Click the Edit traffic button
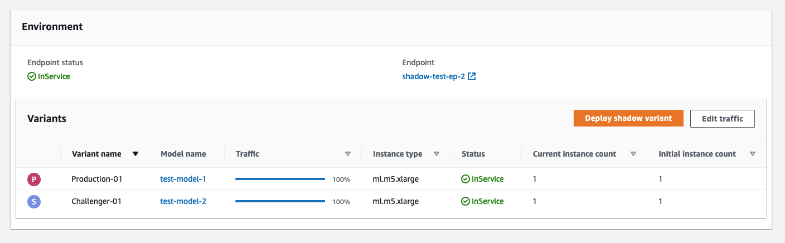This screenshot has height=243, width=785. pyautogui.click(x=722, y=118)
